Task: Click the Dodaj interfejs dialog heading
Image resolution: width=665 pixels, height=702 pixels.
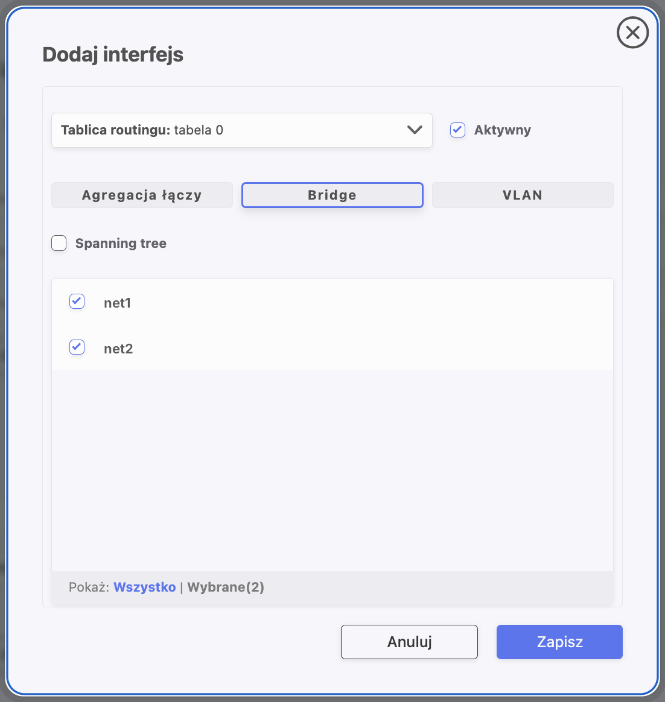Action: (113, 55)
